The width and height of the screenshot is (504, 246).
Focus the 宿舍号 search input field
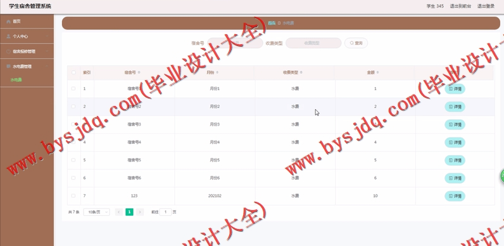click(235, 43)
